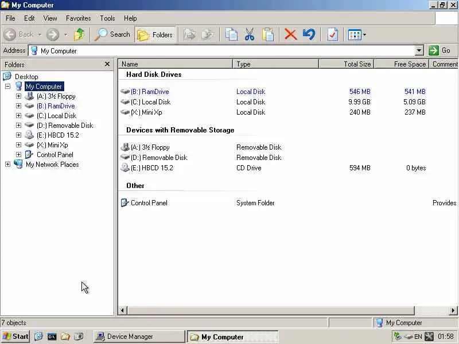Expand (D:) Removable Disk tree node
Screen dimensions: 459x344
(18, 125)
